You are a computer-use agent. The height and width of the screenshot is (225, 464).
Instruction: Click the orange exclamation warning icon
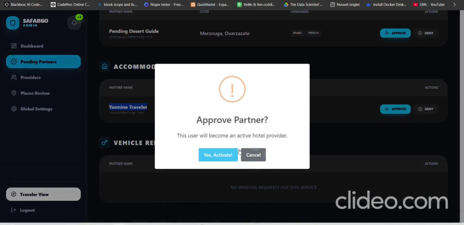(x=232, y=89)
